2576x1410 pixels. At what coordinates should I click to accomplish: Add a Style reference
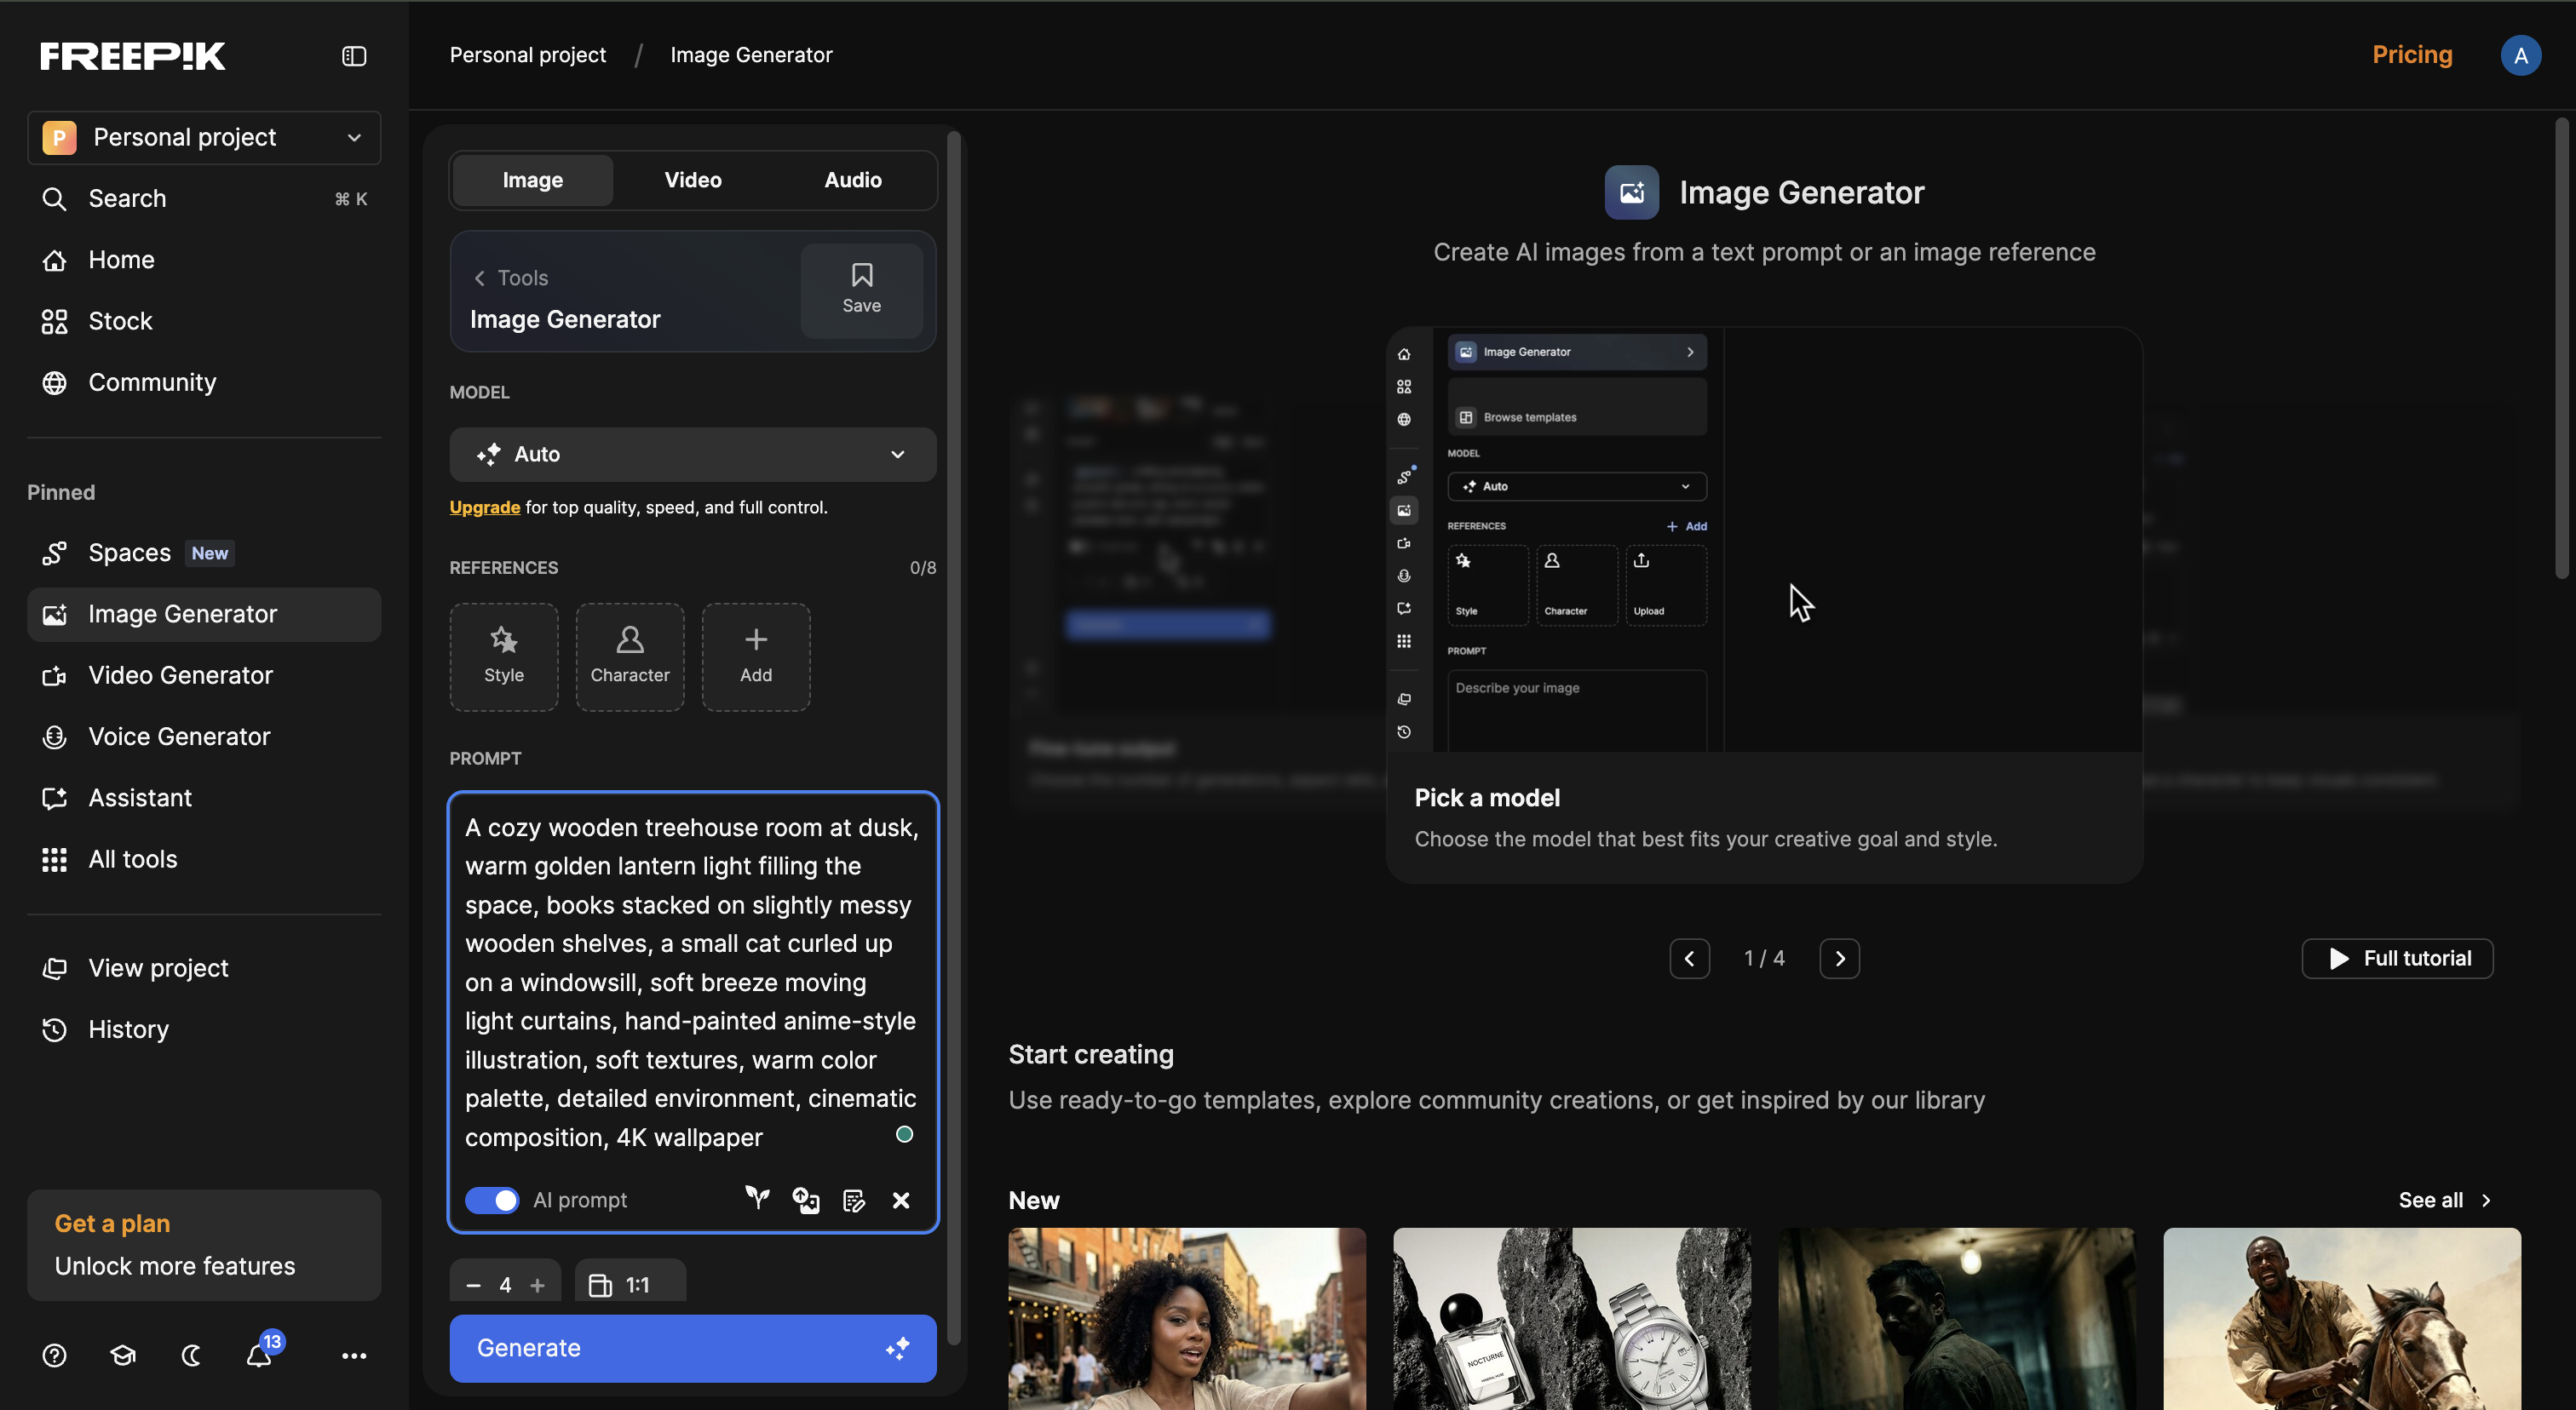(x=504, y=656)
